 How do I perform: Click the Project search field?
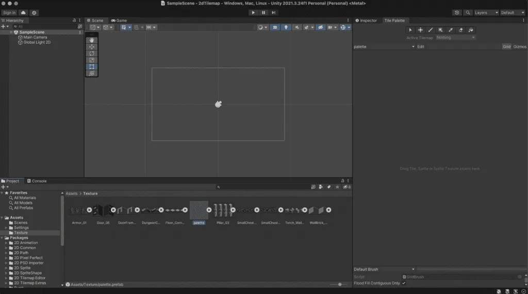point(262,187)
